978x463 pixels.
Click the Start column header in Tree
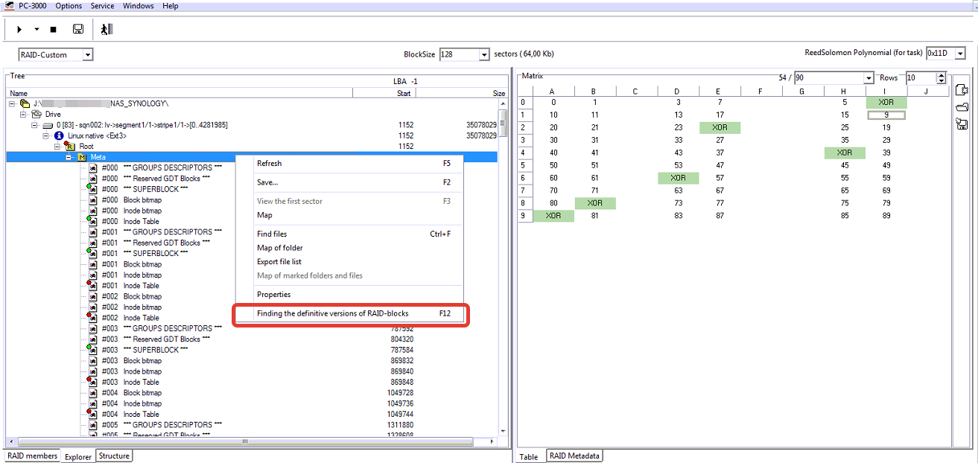pos(384,93)
